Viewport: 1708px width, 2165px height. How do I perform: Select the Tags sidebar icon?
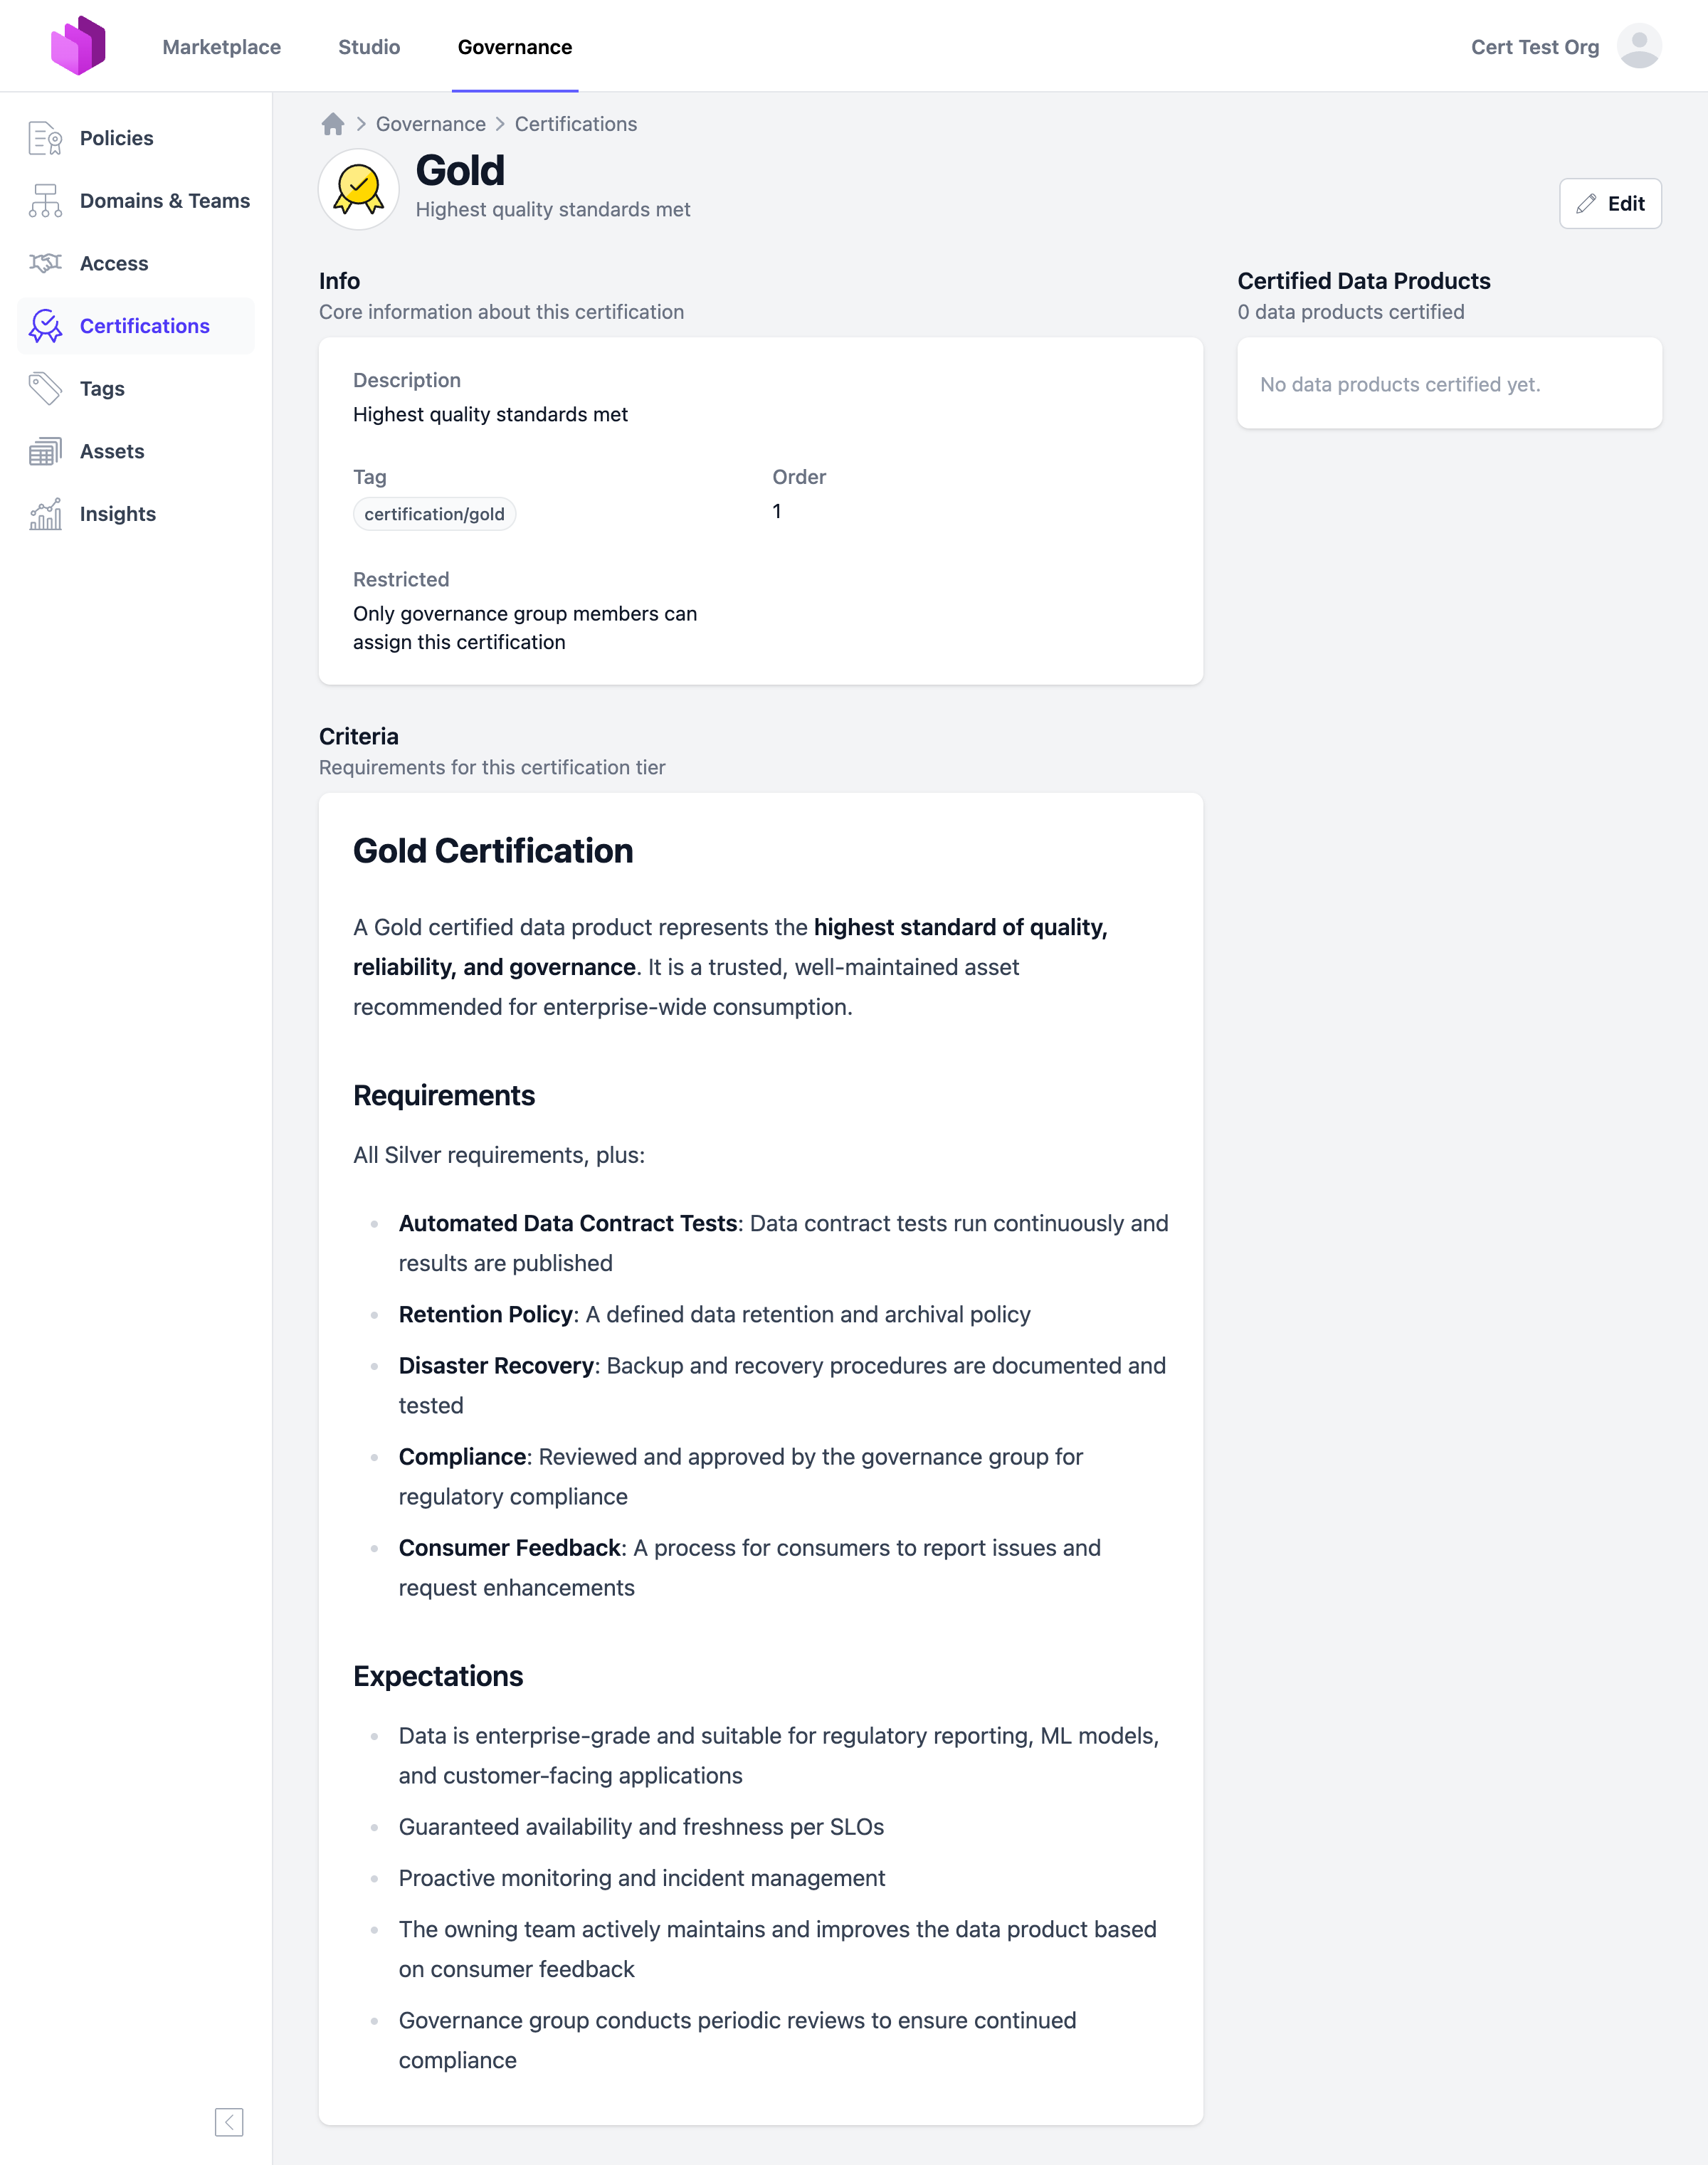(44, 388)
